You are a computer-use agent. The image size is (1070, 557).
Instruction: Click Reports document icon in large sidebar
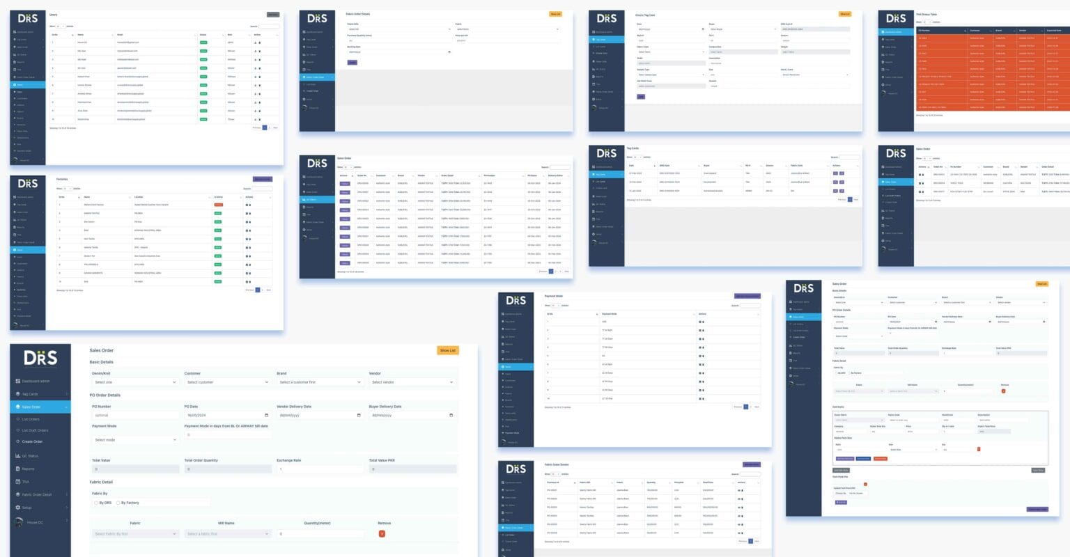[x=17, y=469]
